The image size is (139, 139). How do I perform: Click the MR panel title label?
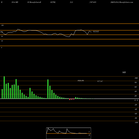[x=124, y=72]
